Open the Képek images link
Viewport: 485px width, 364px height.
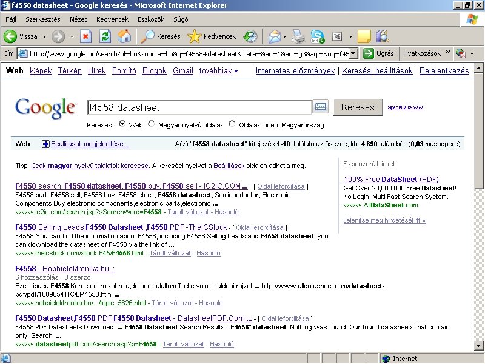(x=41, y=71)
